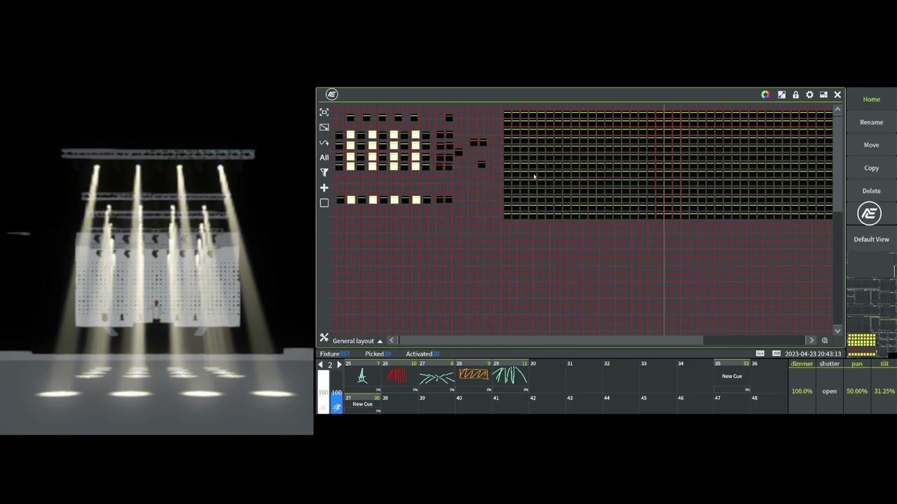Click the shutter value open
Image resolution: width=897 pixels, height=504 pixels.
coord(830,391)
